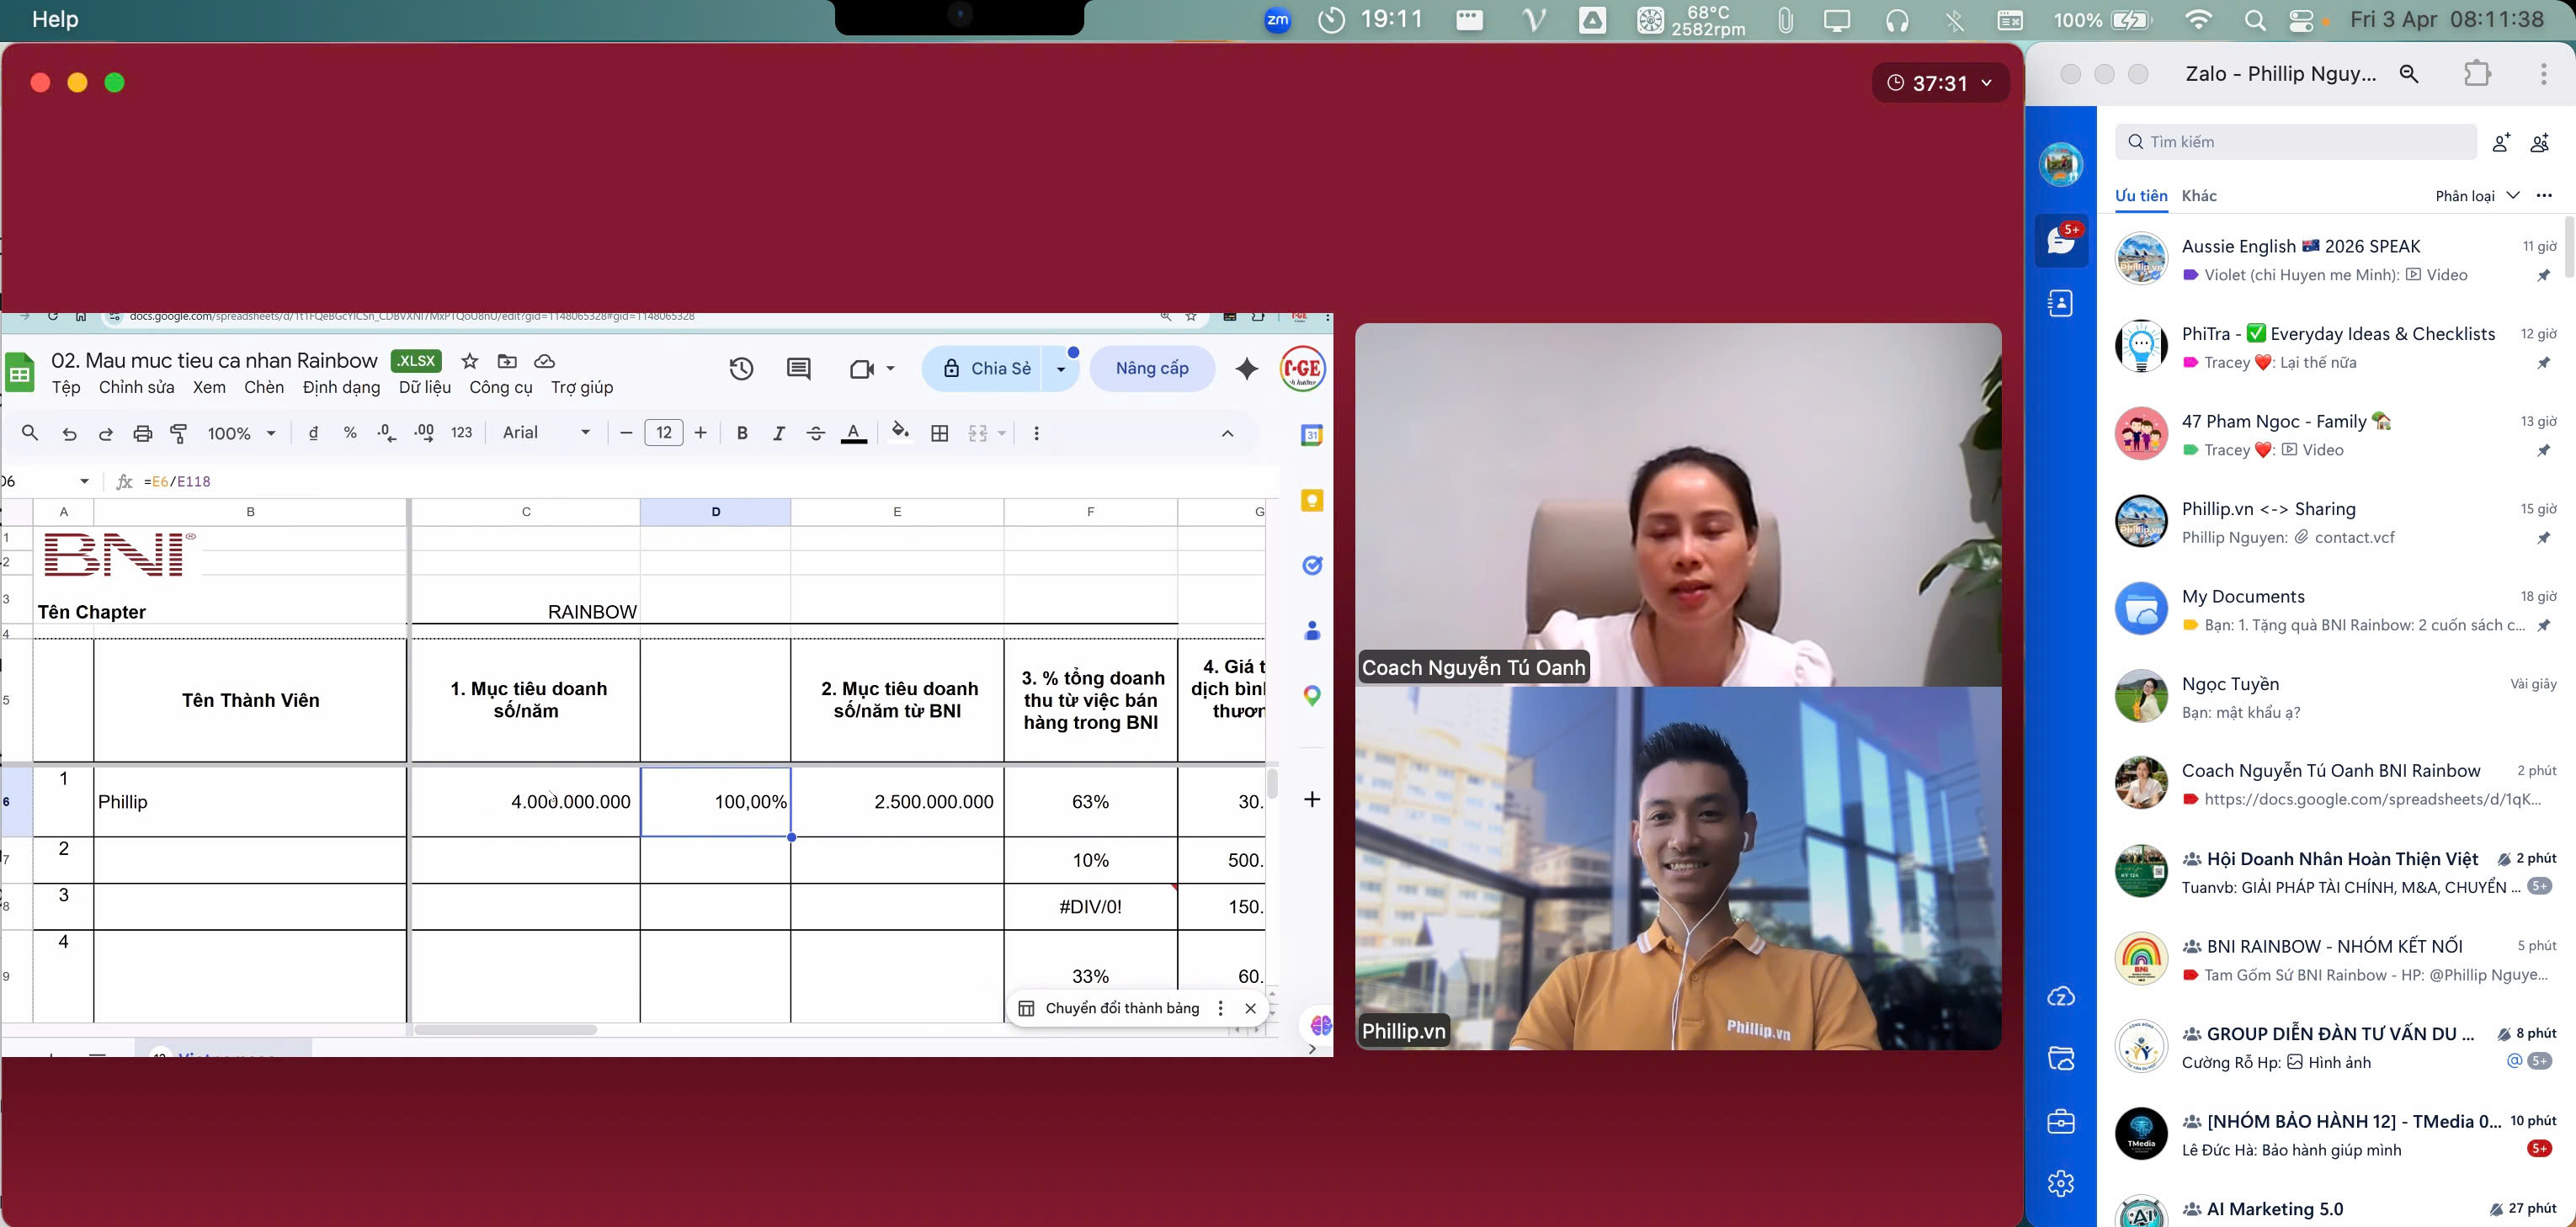
Task: Open Zalo settings gear icon
Action: [2061, 1184]
